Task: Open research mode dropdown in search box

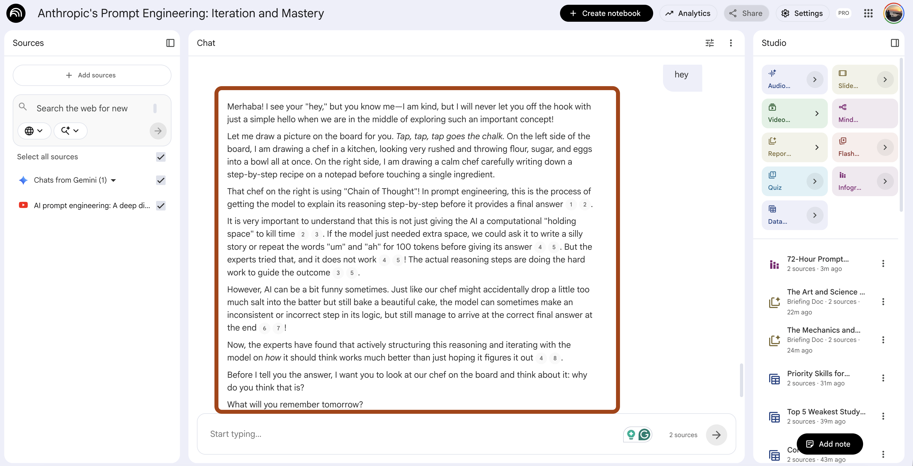Action: tap(70, 131)
